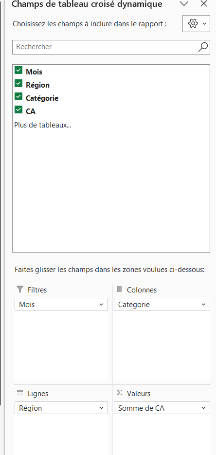The height and width of the screenshot is (455, 216).
Task: Click the Valeurs sigma icon
Action: 119,393
